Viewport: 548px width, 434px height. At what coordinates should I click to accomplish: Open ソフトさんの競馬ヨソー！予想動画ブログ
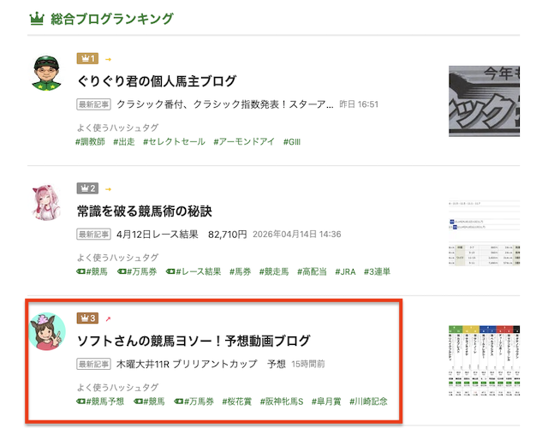click(x=194, y=341)
